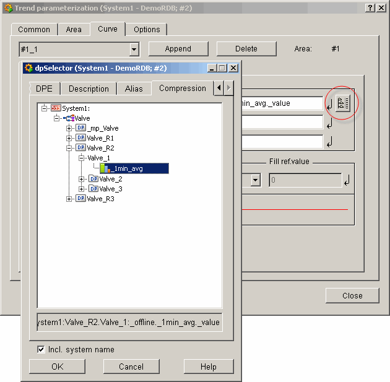Switch to the Area tab
390x382 pixels.
point(74,29)
